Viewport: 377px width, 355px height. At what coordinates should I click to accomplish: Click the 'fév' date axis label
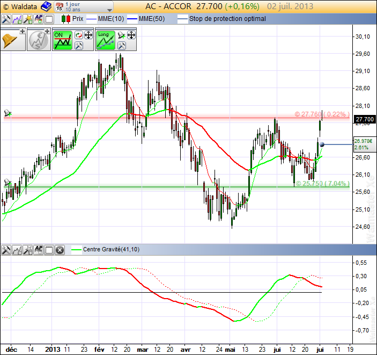[x=99, y=350]
